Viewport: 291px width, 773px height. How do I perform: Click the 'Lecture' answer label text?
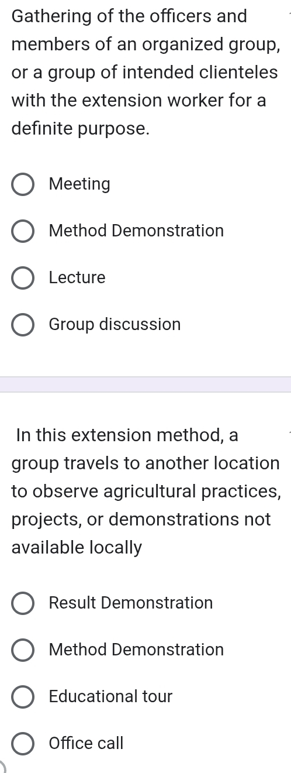[77, 277]
